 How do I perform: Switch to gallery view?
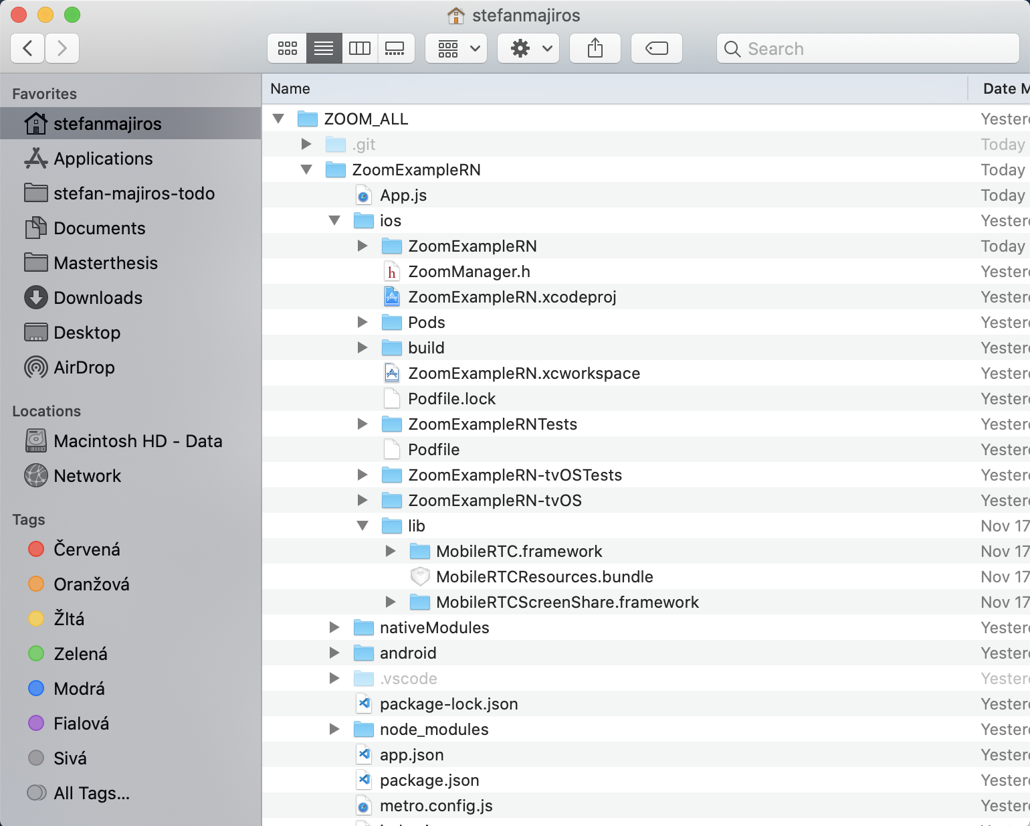click(396, 48)
